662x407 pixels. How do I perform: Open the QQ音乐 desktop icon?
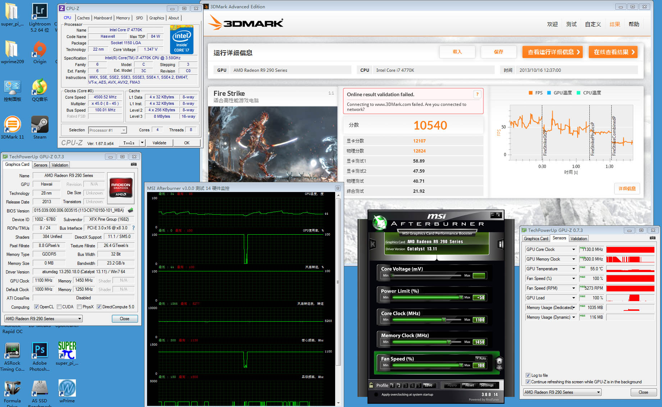click(40, 90)
